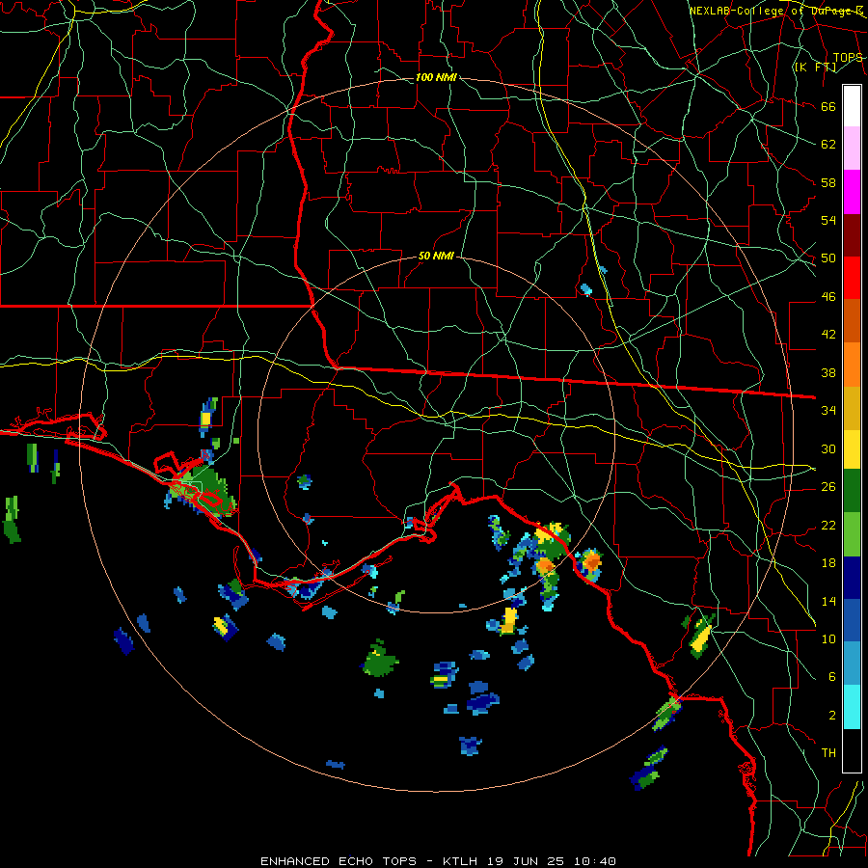Click the black TH swatch in legend
This screenshot has width=868, height=868.
852,750
